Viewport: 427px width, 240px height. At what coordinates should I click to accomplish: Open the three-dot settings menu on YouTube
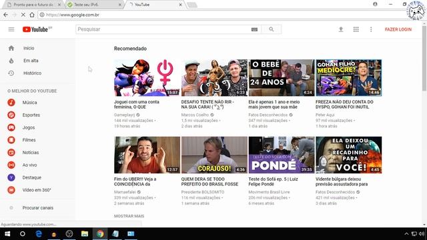click(371, 29)
